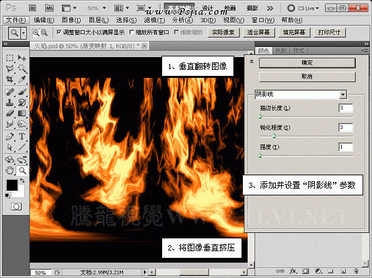The height and width of the screenshot is (278, 372).
Task: Click the 确定 button
Action: 307,63
